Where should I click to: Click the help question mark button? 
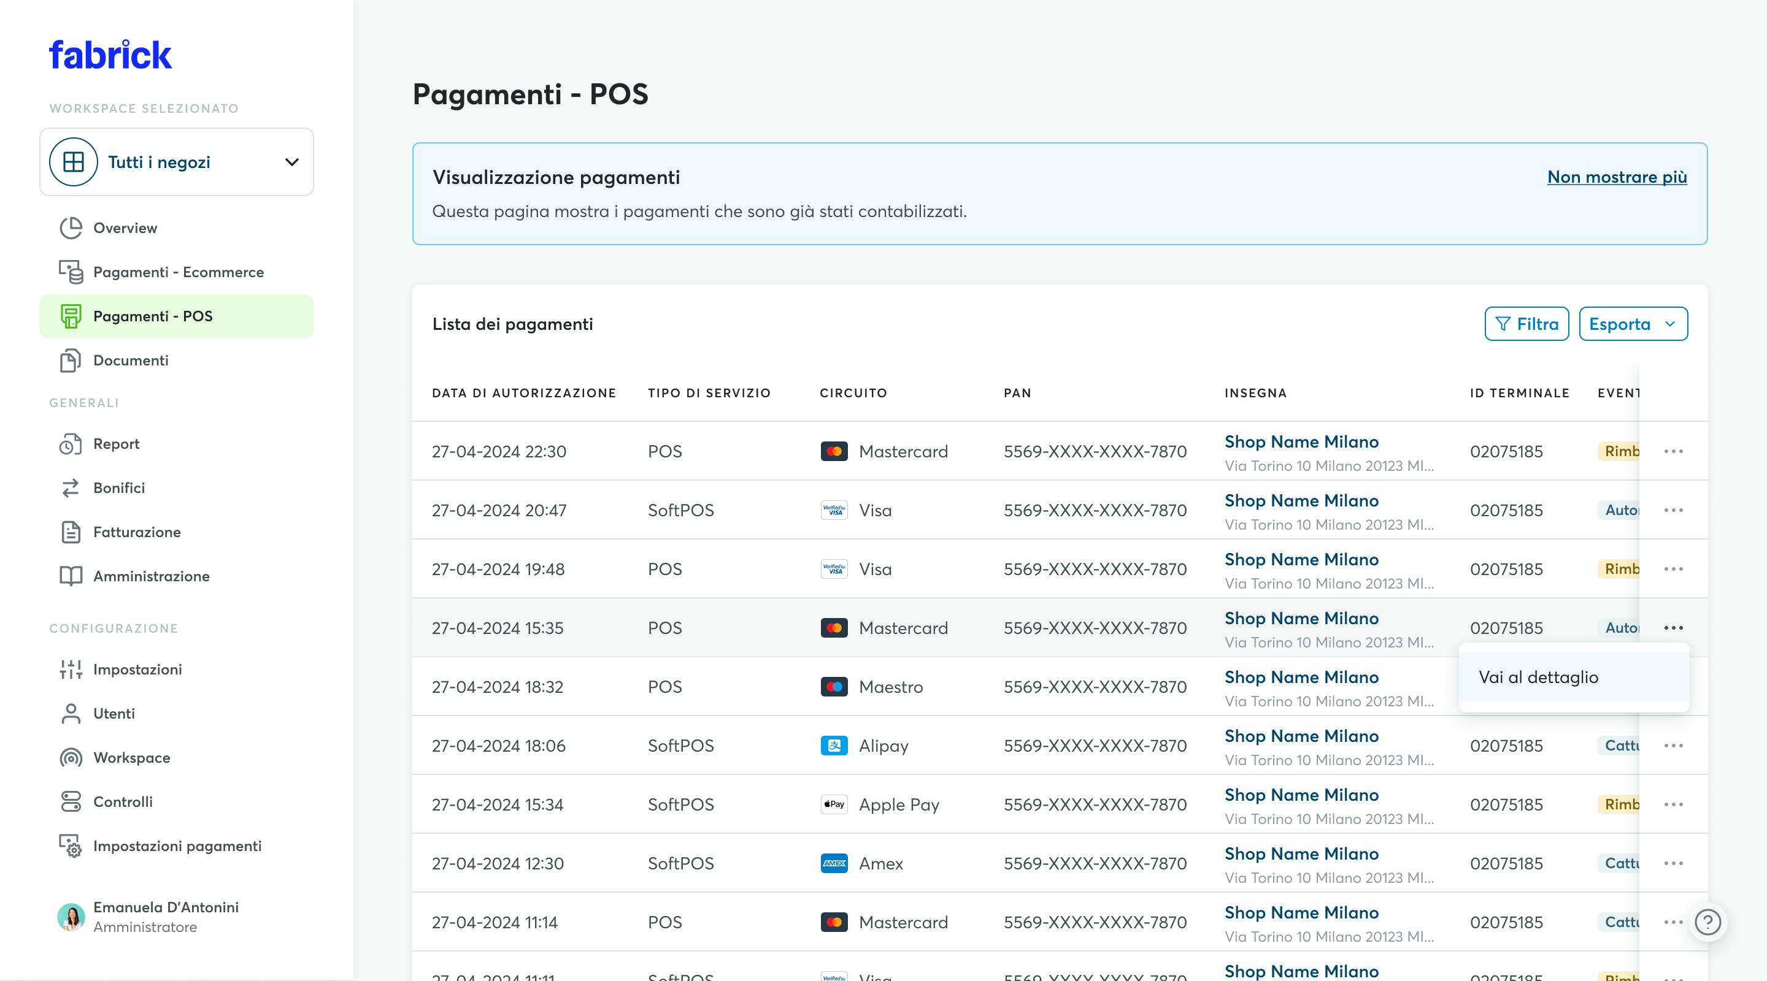coord(1707,923)
